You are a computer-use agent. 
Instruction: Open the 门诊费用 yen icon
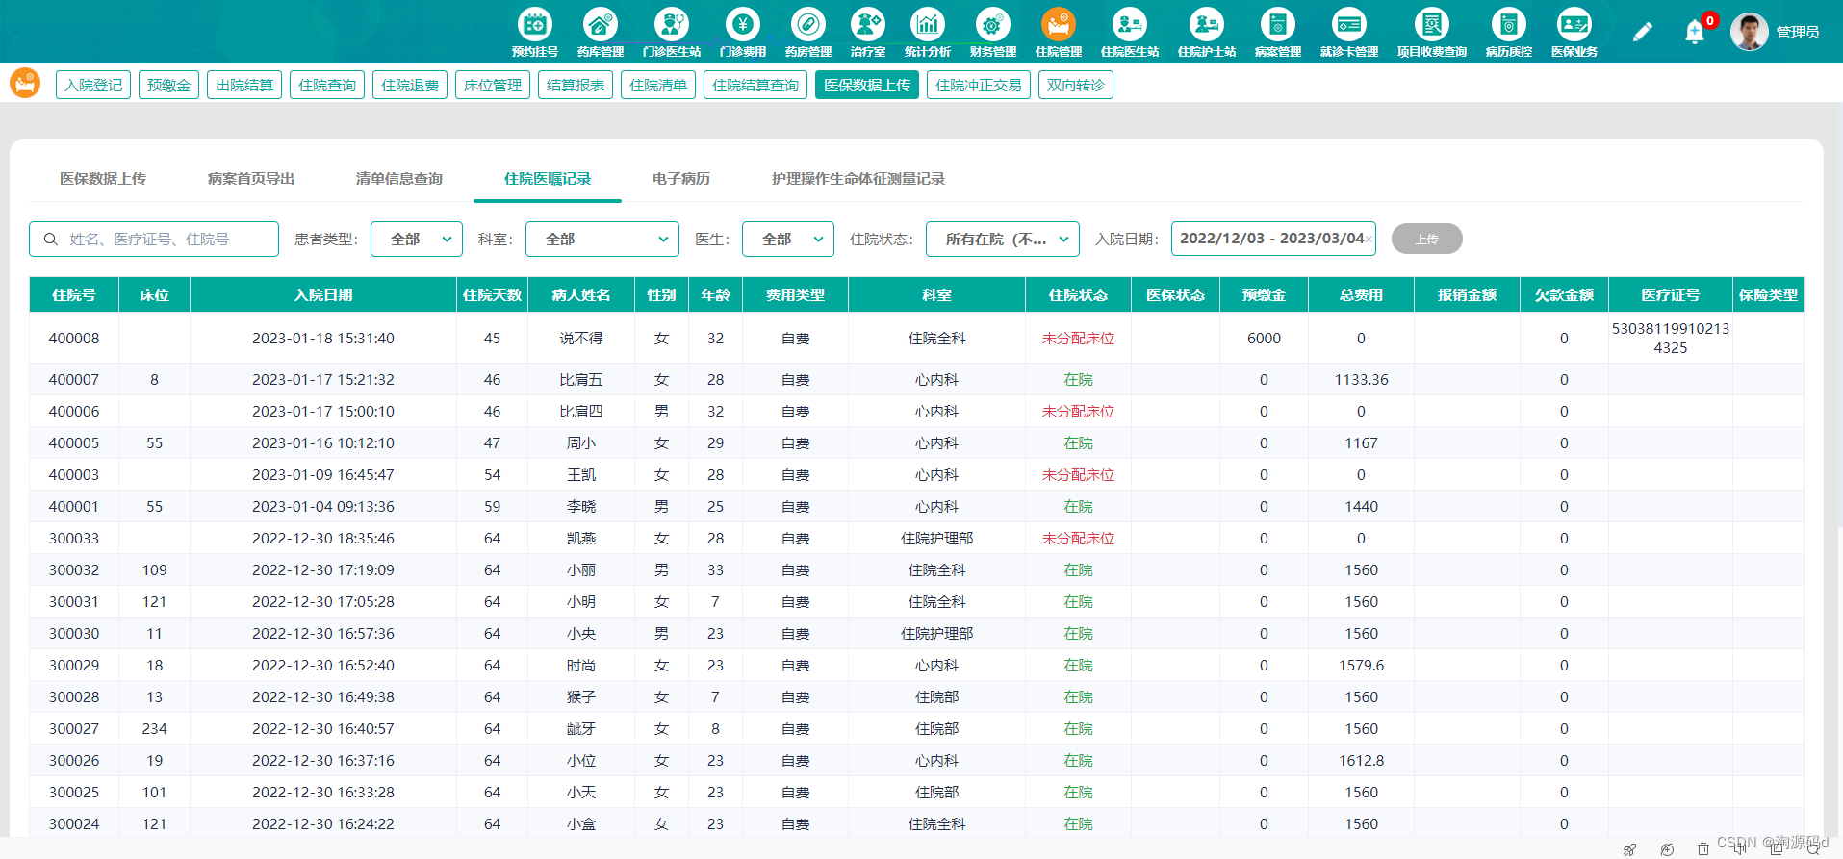(742, 24)
